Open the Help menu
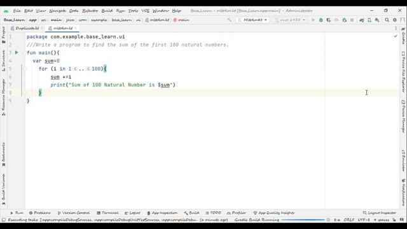This screenshot has height=229, width=407. 177,11
